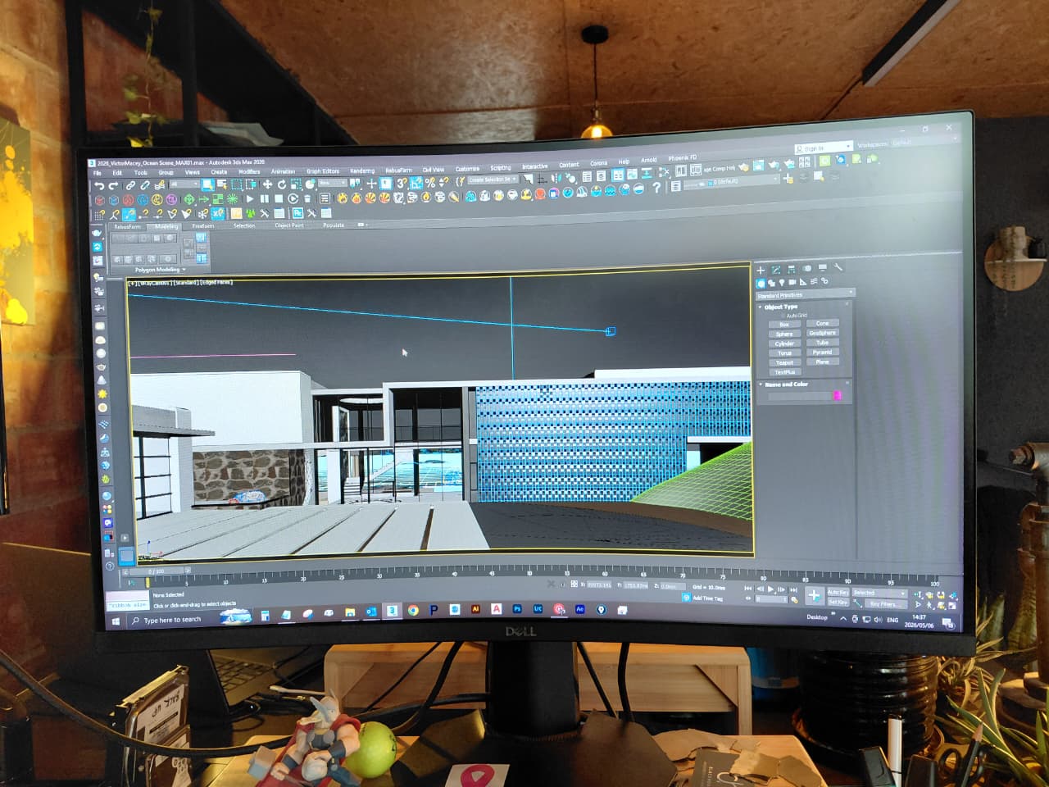Select the Cameras category icon
The image size is (1049, 787).
(792, 283)
